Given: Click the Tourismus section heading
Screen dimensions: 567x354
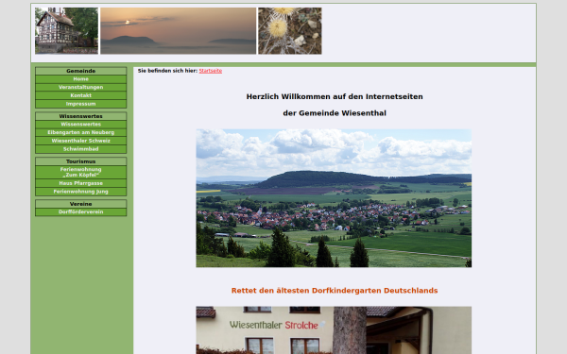Looking at the screenshot, I should [x=80, y=161].
